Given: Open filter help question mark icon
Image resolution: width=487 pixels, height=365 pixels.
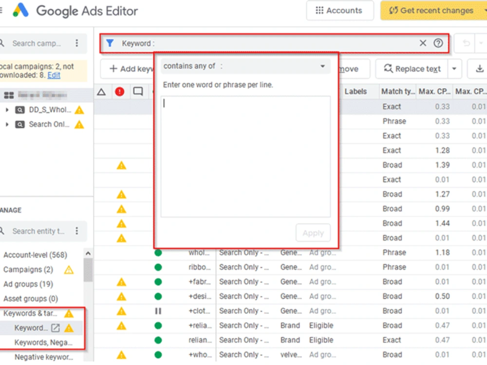Looking at the screenshot, I should (438, 43).
